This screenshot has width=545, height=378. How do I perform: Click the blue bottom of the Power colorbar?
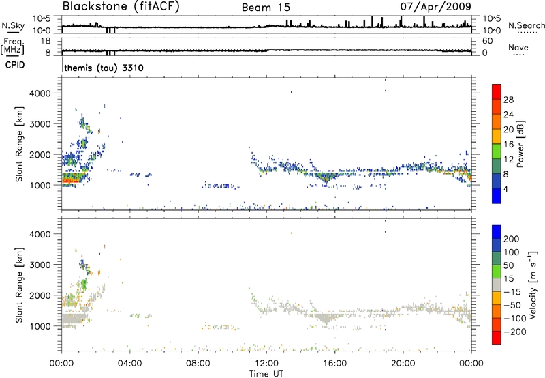497,196
